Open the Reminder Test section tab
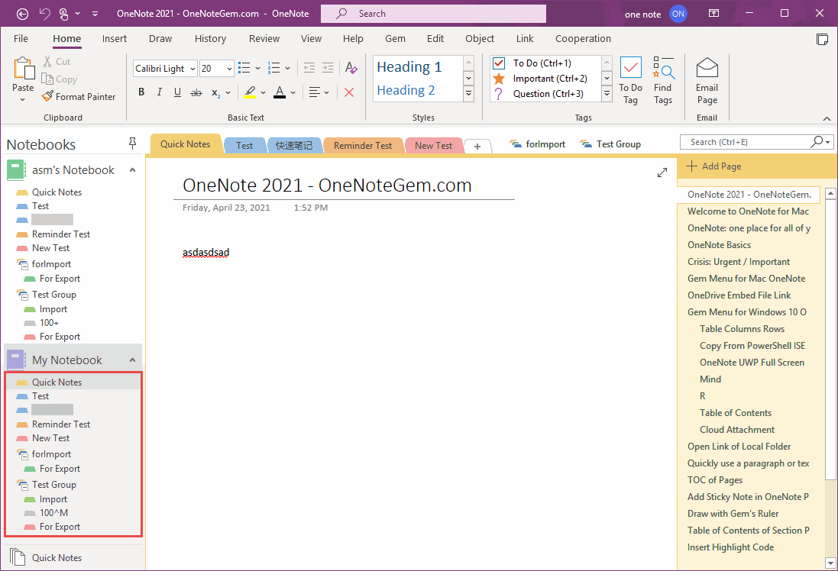This screenshot has height=571, width=838. [x=363, y=144]
